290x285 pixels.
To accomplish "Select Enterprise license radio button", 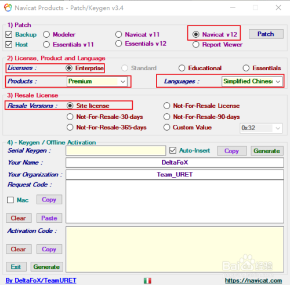I will [69, 68].
